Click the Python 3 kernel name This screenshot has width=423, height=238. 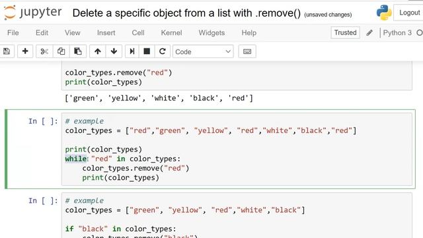coord(397,33)
